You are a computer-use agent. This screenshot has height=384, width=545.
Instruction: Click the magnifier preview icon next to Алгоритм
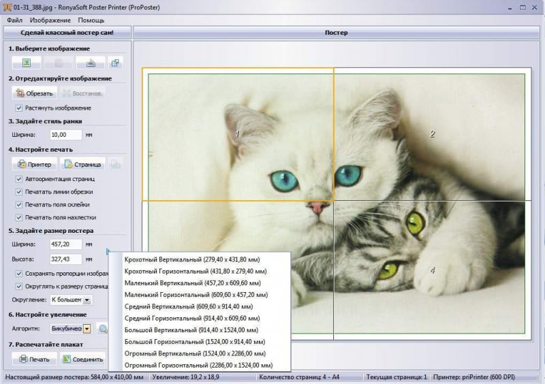[103, 328]
